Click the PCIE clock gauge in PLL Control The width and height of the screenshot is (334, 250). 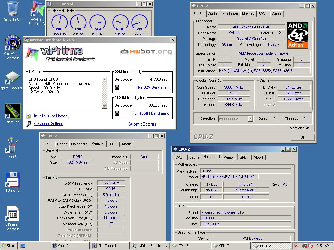(120, 23)
